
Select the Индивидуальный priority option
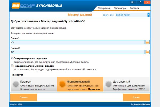click(x=80, y=84)
